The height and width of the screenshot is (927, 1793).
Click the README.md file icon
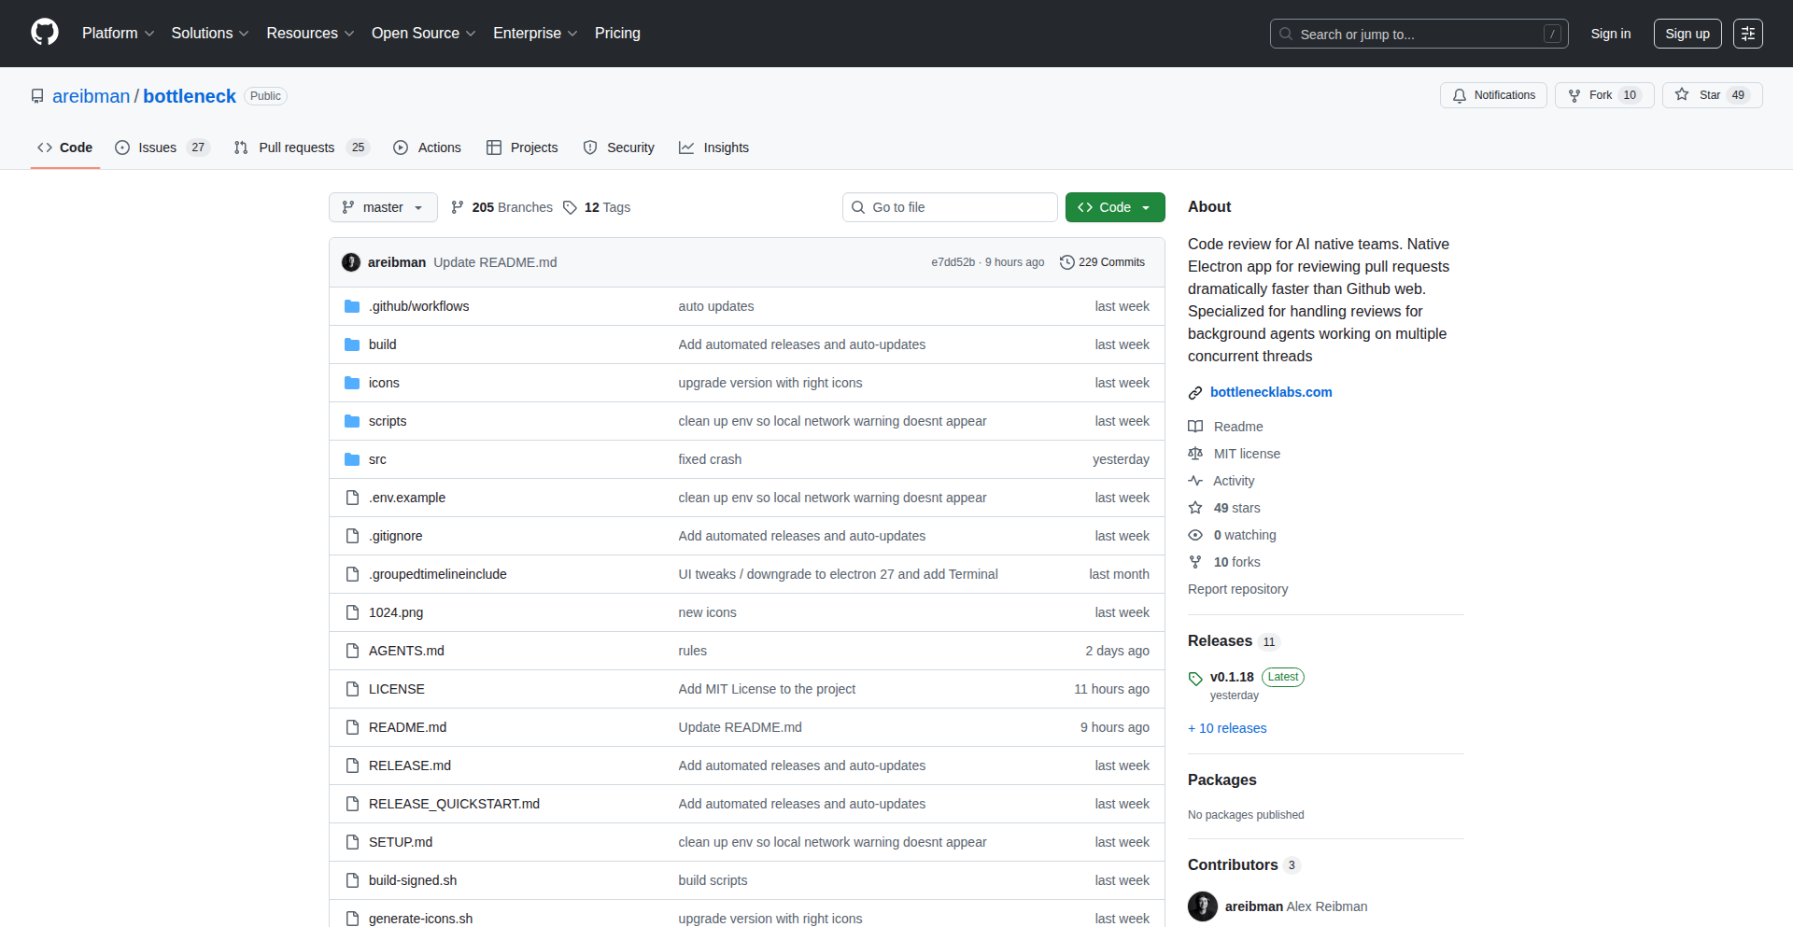coord(352,727)
